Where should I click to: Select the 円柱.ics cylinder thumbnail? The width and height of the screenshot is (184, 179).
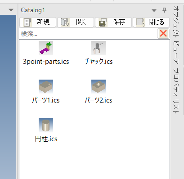click(46, 125)
